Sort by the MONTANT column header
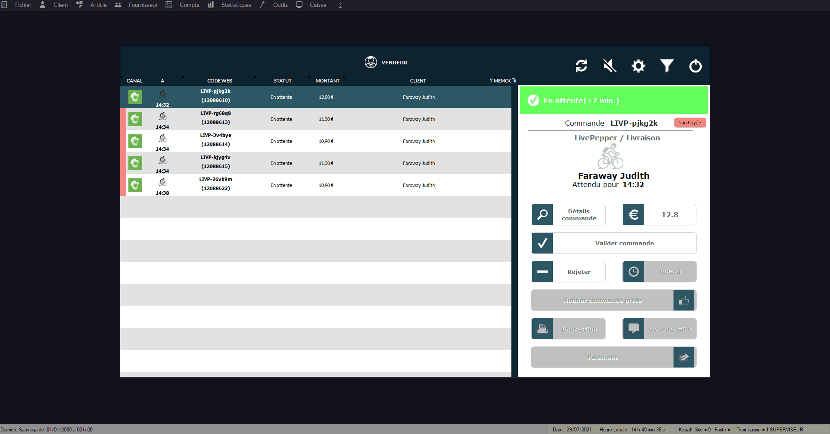 click(x=327, y=81)
